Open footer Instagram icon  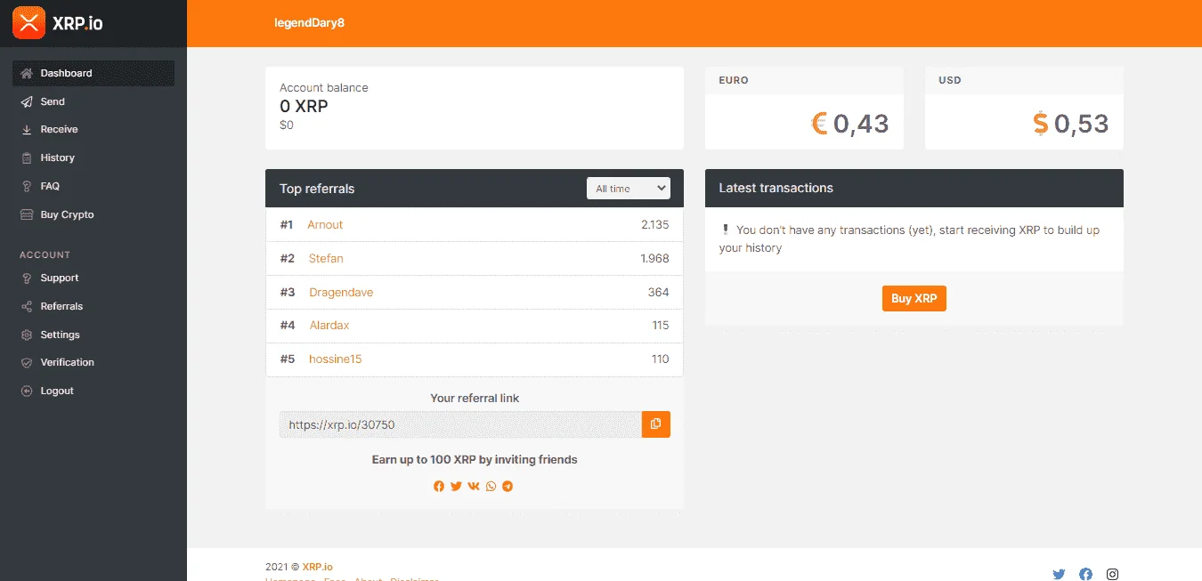[1112, 574]
